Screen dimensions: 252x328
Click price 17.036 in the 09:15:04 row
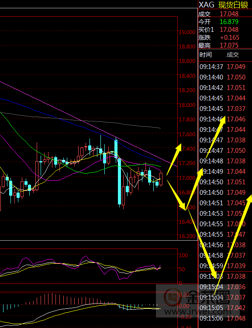tap(236, 287)
